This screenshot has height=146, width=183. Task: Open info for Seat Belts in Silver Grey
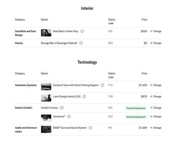tap(82, 31)
